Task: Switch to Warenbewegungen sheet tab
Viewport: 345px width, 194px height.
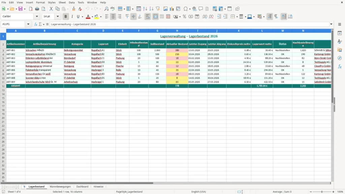Action: pyautogui.click(x=60, y=187)
